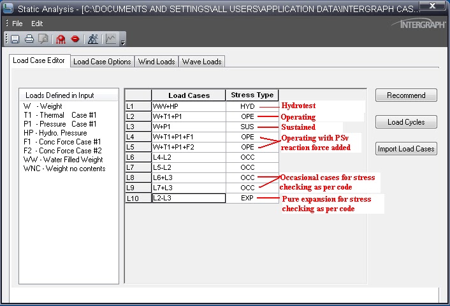Image resolution: width=450 pixels, height=306 pixels.
Task: Select the L8 row header
Action: click(x=138, y=177)
